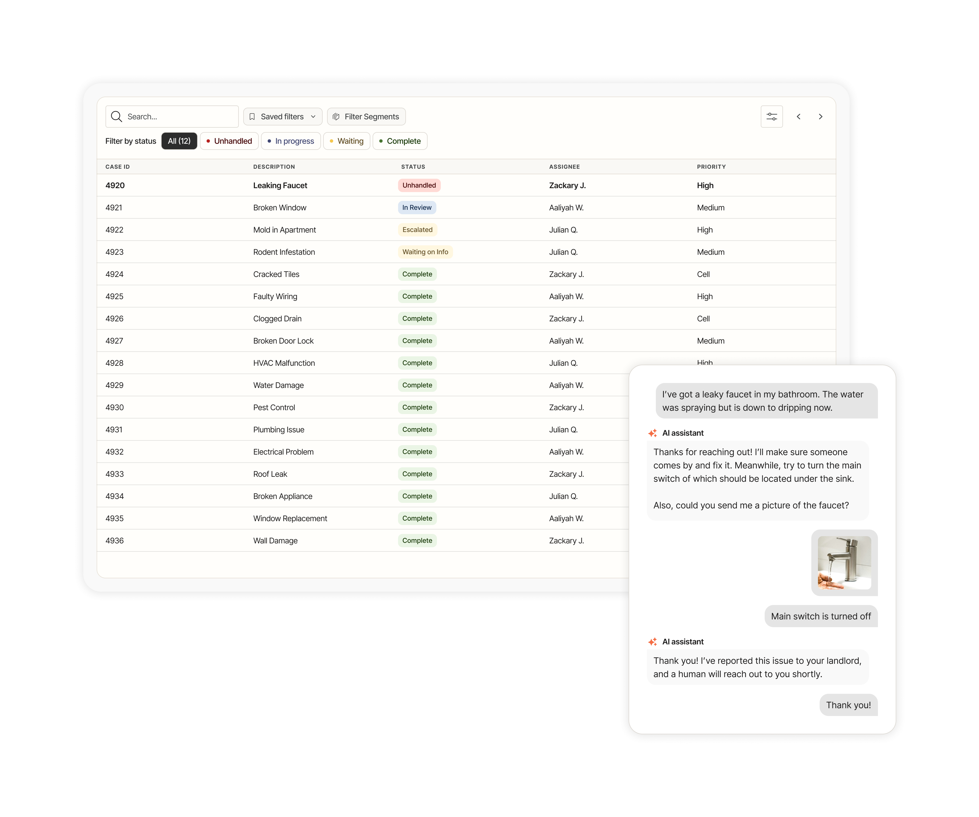Viewport: 979px width, 817px height.
Task: Click the Filter Segments button
Action: 367,117
